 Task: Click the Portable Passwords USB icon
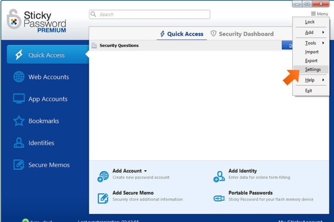[x=219, y=198]
